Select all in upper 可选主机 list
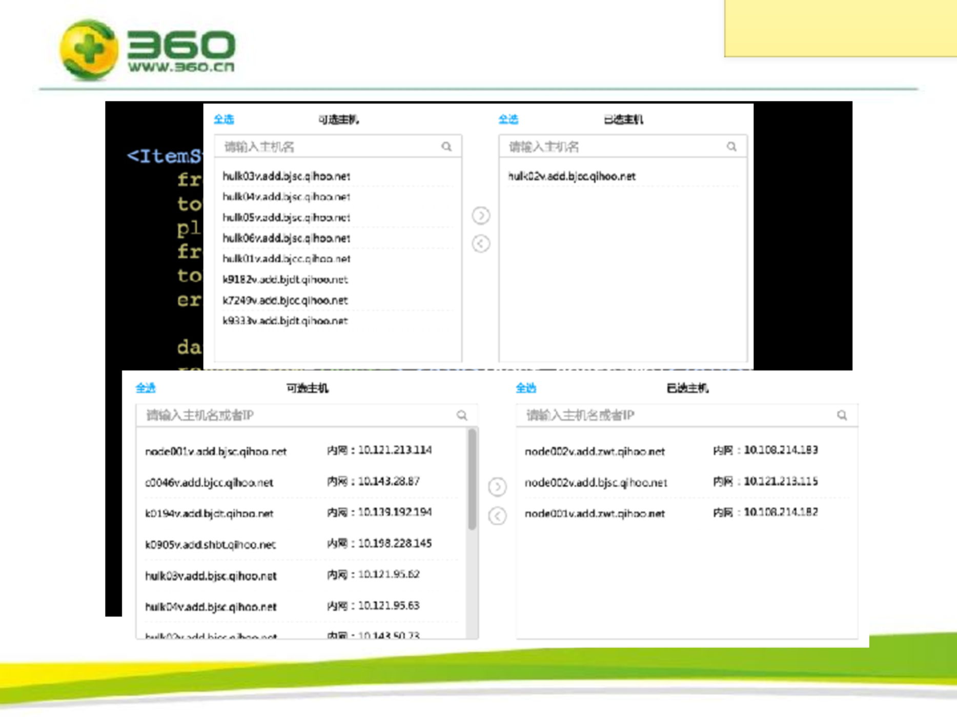Viewport: 957px width, 717px height. click(224, 119)
